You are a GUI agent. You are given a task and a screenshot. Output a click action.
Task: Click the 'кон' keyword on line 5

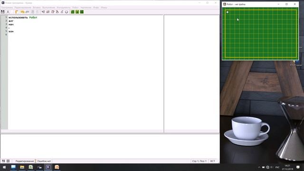point(11,31)
